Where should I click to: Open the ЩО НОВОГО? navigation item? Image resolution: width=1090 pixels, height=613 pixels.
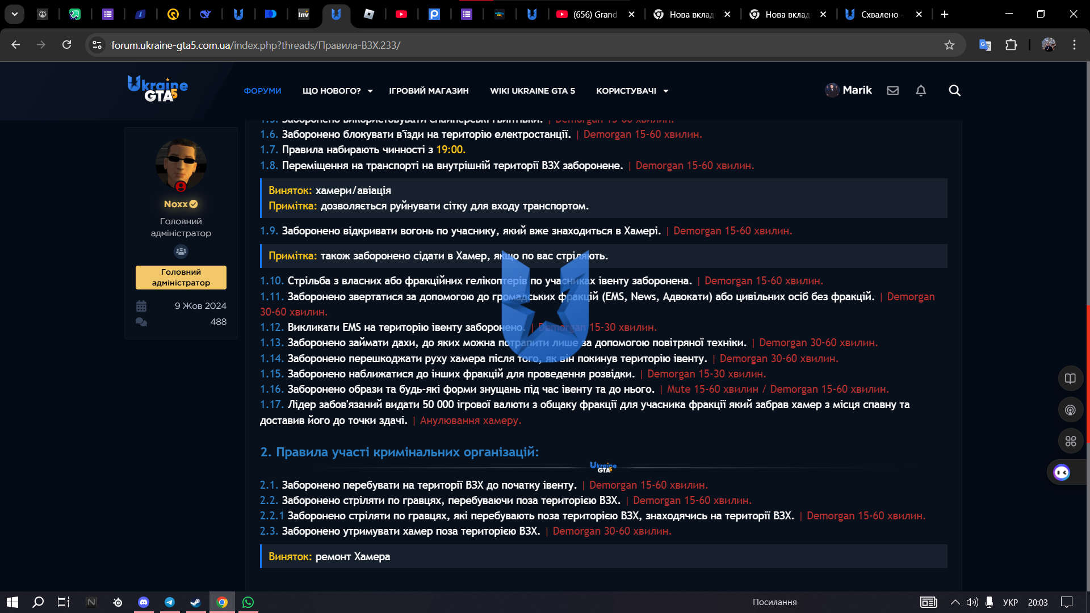click(332, 91)
